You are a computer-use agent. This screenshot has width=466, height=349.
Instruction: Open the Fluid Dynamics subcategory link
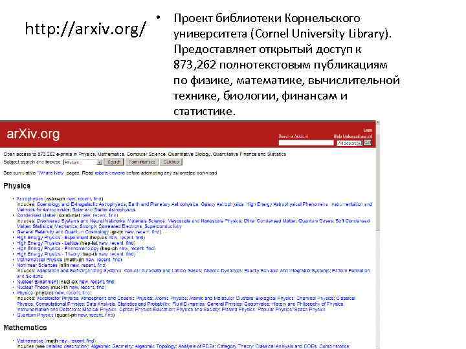pyautogui.click(x=188, y=304)
